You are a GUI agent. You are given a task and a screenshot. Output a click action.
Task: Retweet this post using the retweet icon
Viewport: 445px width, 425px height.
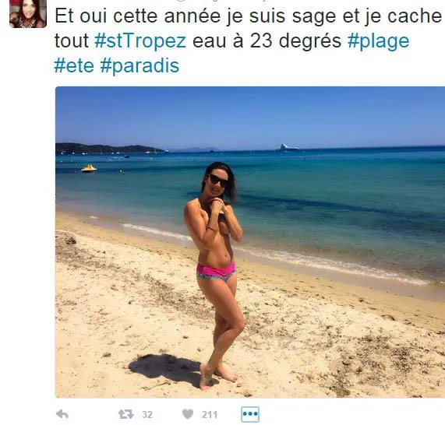pos(125,414)
